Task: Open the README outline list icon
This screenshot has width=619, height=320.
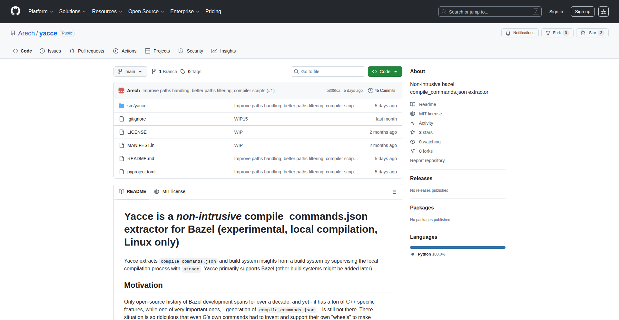Action: (x=394, y=192)
